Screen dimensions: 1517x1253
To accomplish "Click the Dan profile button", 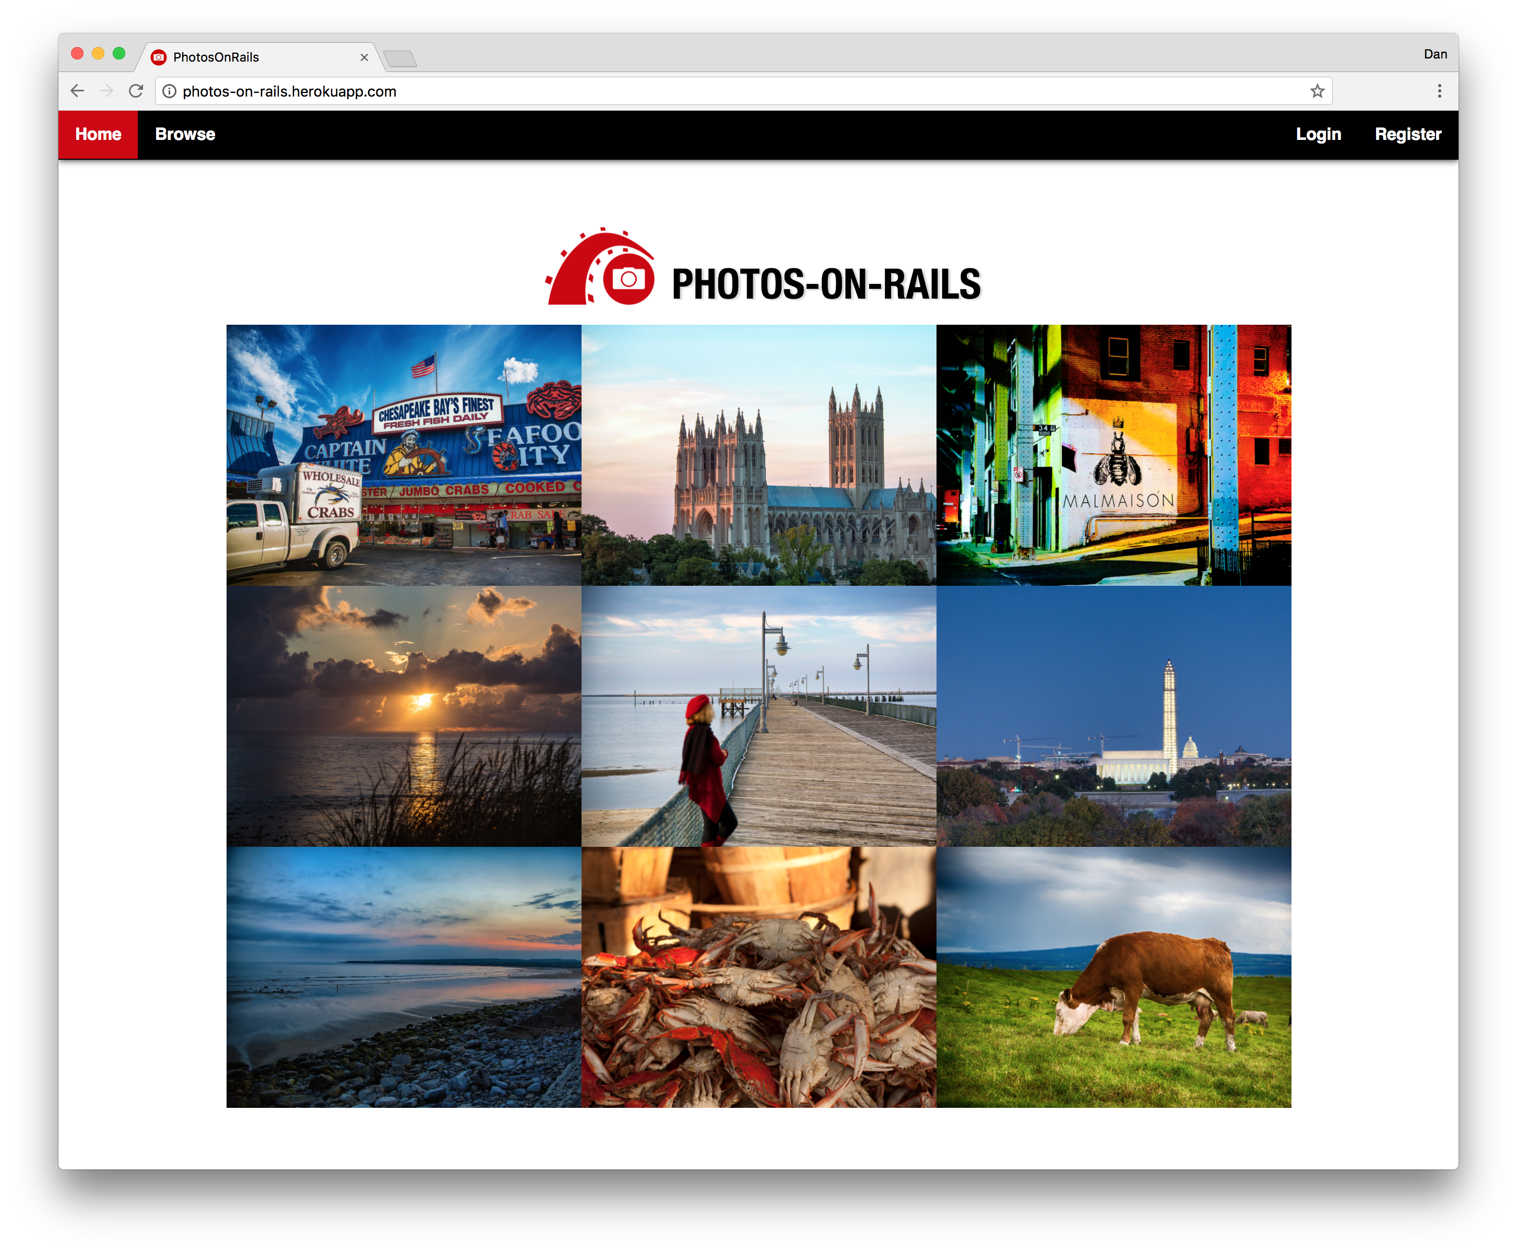I will click(1434, 54).
